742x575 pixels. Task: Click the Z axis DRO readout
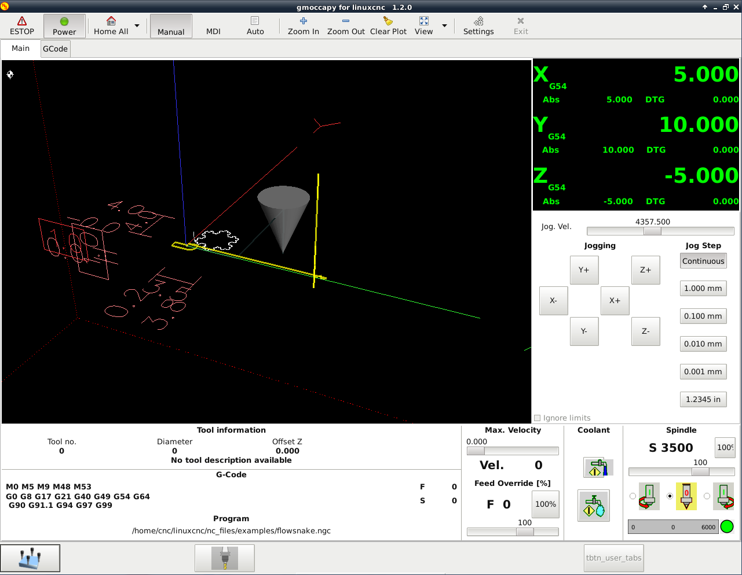tap(636, 185)
